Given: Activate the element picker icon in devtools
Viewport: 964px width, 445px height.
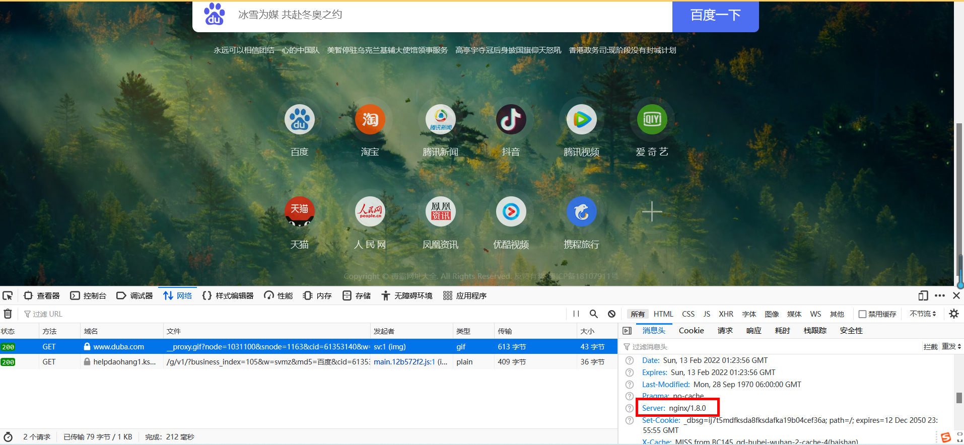Looking at the screenshot, I should (8, 295).
